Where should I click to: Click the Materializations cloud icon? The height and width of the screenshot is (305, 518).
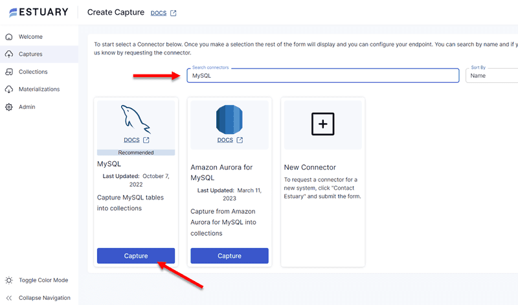9,89
